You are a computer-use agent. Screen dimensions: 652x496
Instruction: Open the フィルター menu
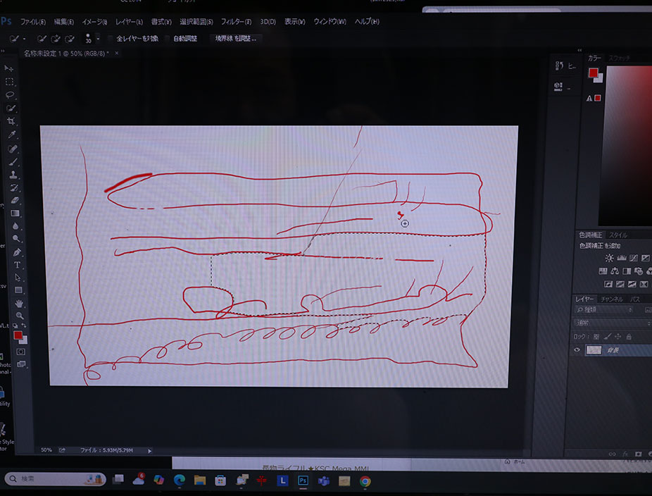[236, 22]
